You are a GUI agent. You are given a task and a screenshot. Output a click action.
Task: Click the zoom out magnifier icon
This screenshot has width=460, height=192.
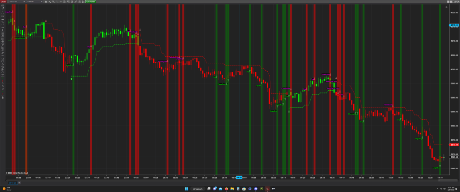pos(56,2)
